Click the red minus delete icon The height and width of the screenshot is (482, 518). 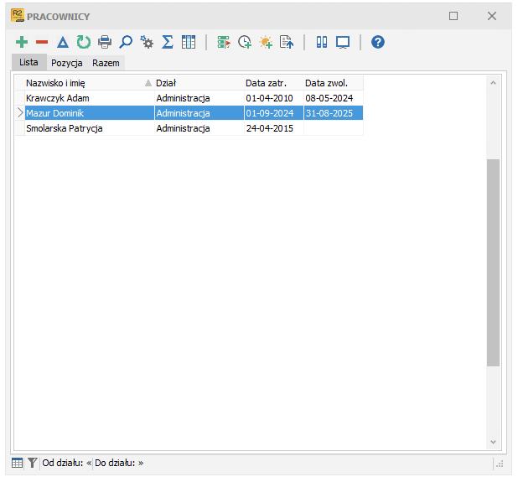[x=42, y=42]
